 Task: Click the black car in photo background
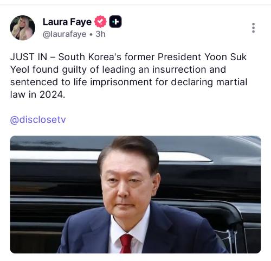tap(208, 181)
